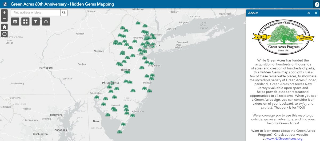320x141 pixels.
Task: Select the tree marker below Toms River
Action: click(144, 88)
